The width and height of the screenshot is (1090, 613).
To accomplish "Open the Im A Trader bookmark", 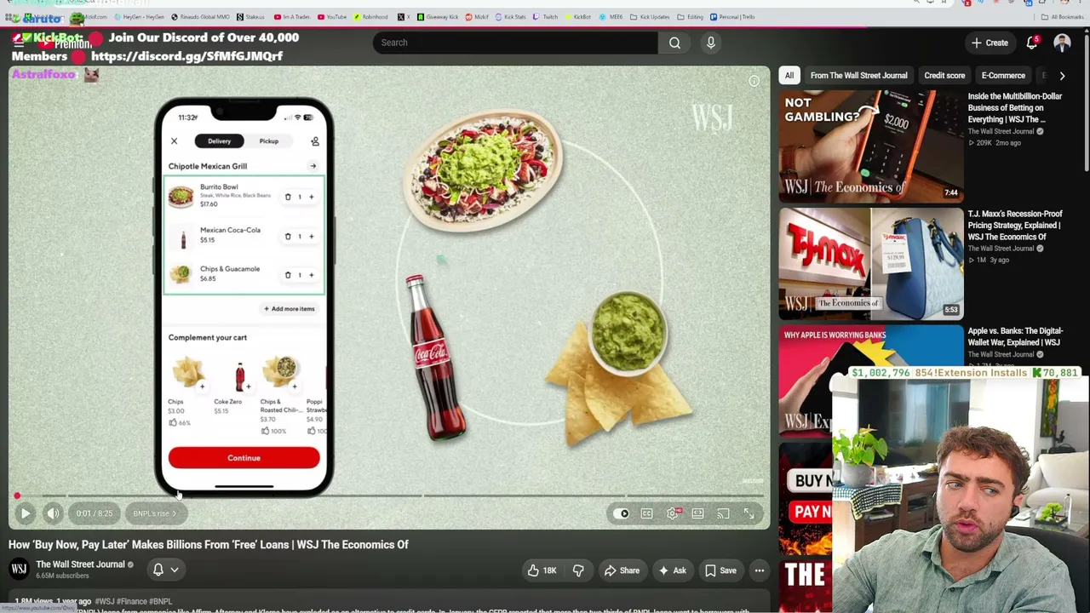I will point(292,17).
